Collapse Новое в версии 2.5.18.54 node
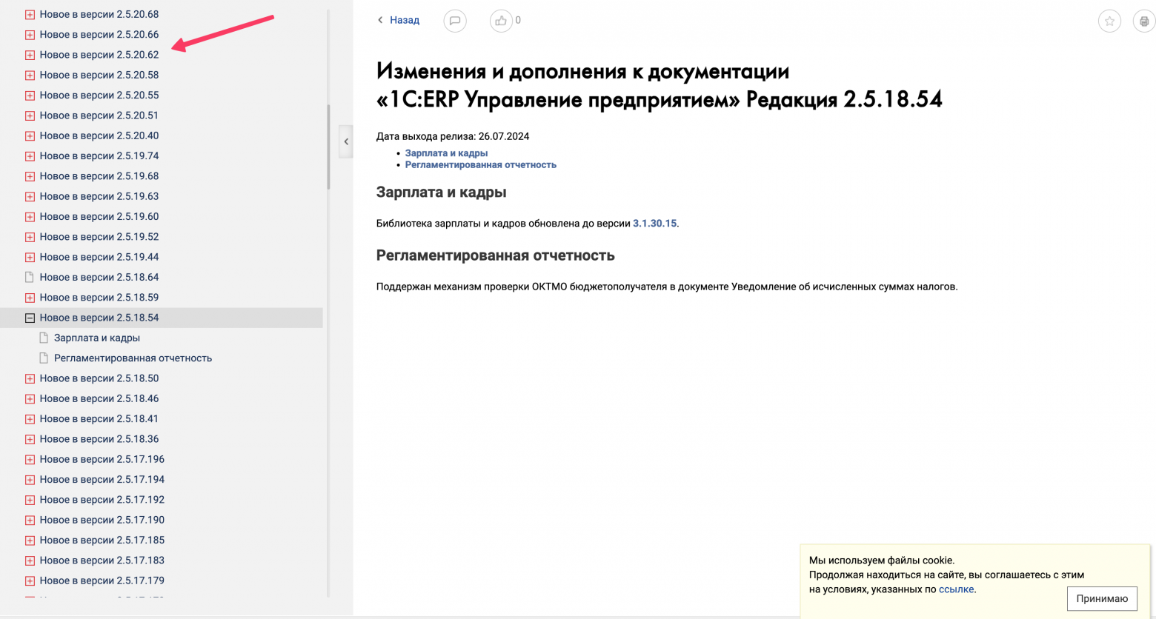 [30, 318]
